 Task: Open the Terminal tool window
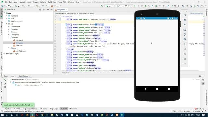(73, 109)
